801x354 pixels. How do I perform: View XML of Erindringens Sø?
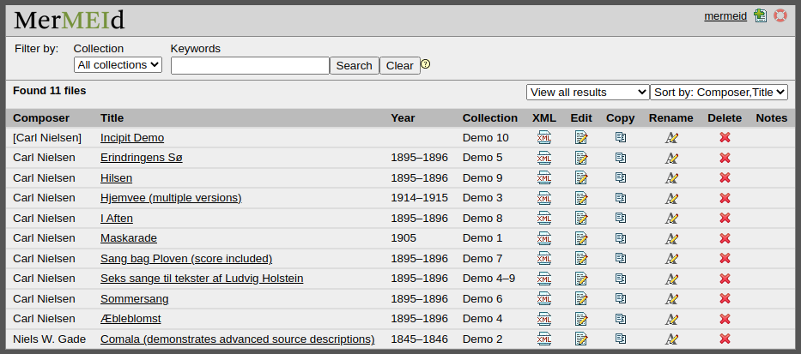point(543,158)
